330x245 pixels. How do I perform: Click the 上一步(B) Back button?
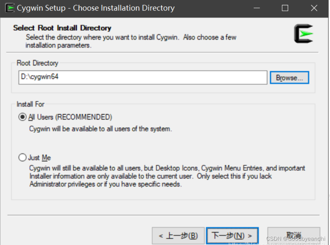(178, 236)
